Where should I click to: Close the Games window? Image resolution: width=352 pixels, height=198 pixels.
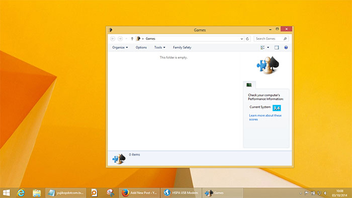click(x=287, y=29)
